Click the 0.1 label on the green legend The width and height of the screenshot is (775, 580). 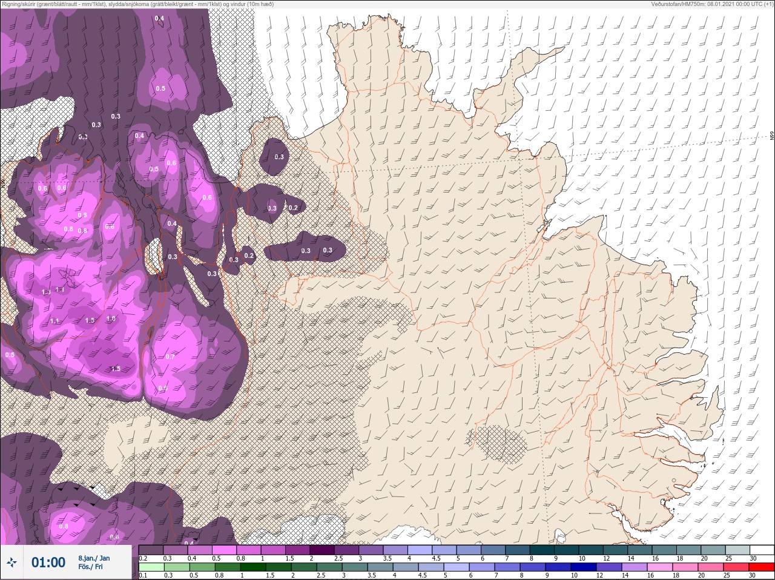click(143, 576)
